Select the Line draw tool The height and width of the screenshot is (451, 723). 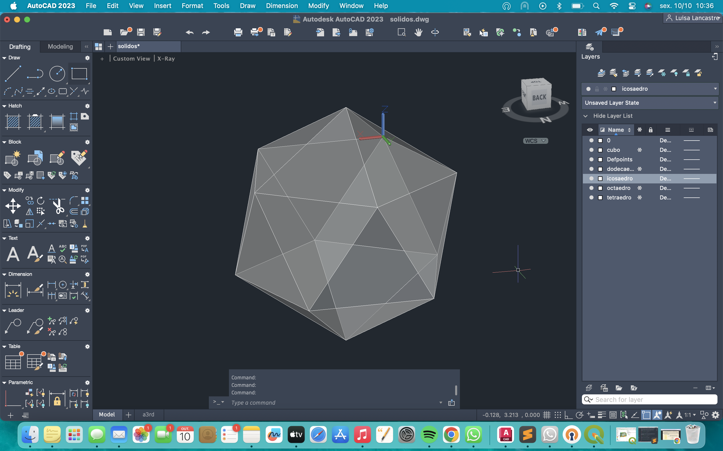coord(13,73)
